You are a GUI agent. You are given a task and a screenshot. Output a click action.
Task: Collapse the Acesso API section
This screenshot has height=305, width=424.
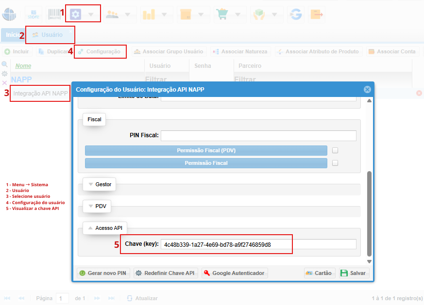(105, 228)
